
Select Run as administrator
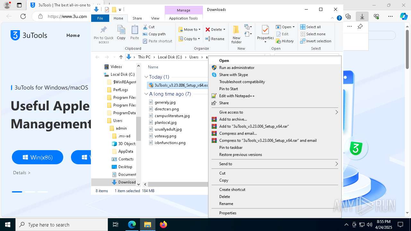tap(275, 68)
